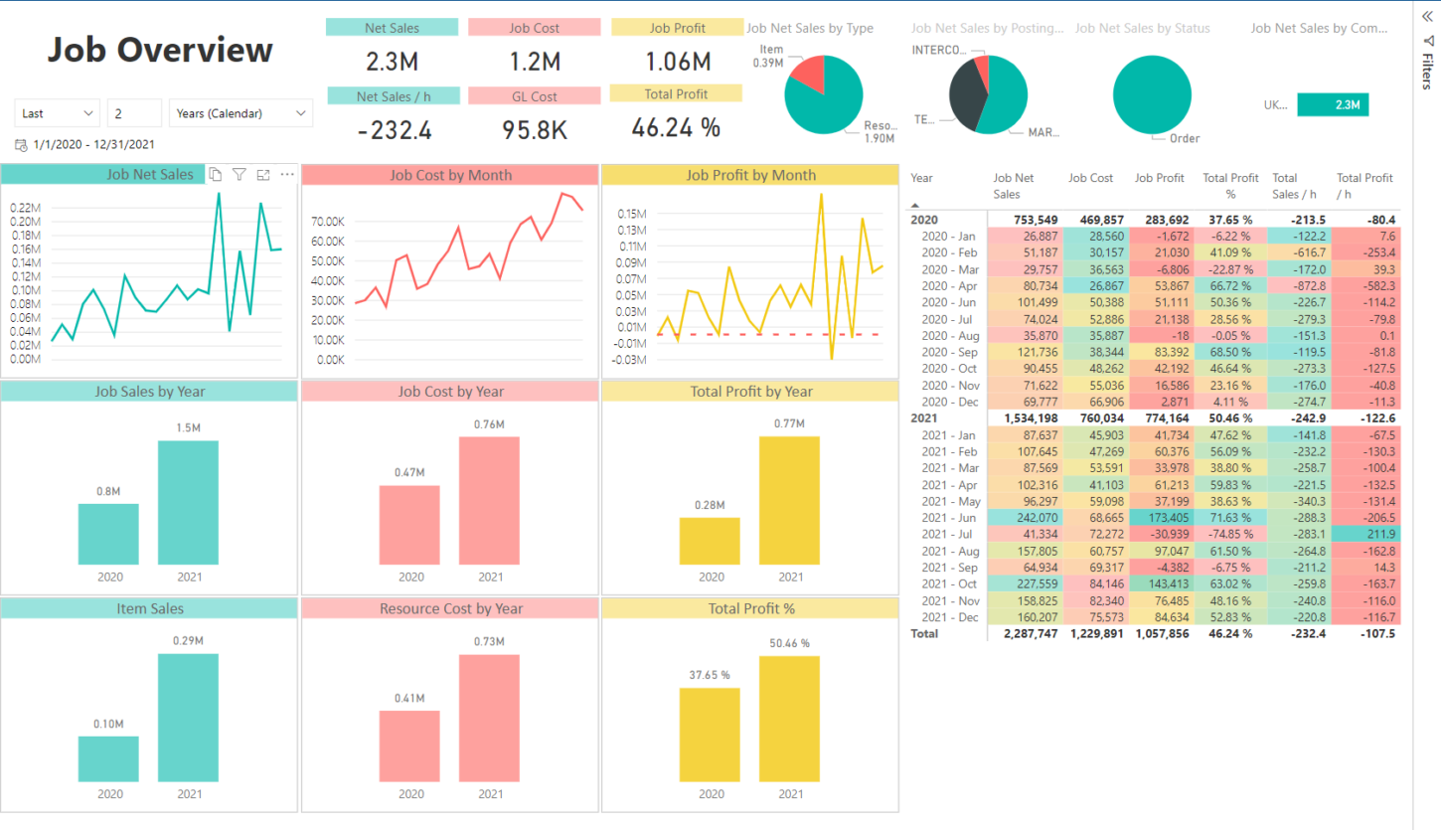Select the '2021 - Jun' table row
The width and height of the screenshot is (1441, 830).
click(1154, 518)
